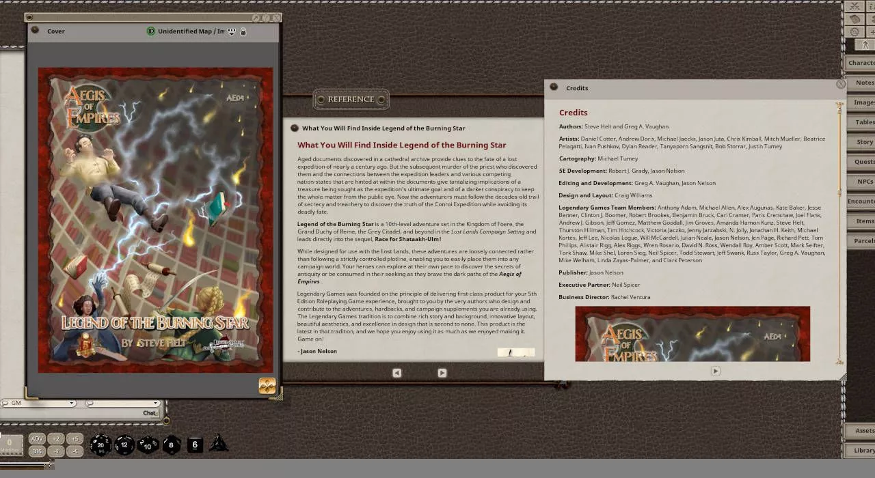Open the Encounters sidebar tab
This screenshot has height=478, width=875.
tap(861, 201)
